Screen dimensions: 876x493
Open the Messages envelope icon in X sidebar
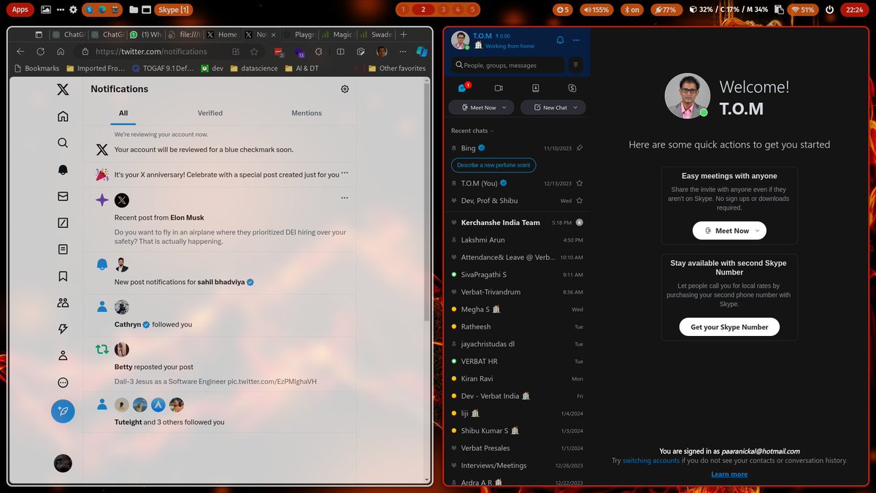point(63,196)
